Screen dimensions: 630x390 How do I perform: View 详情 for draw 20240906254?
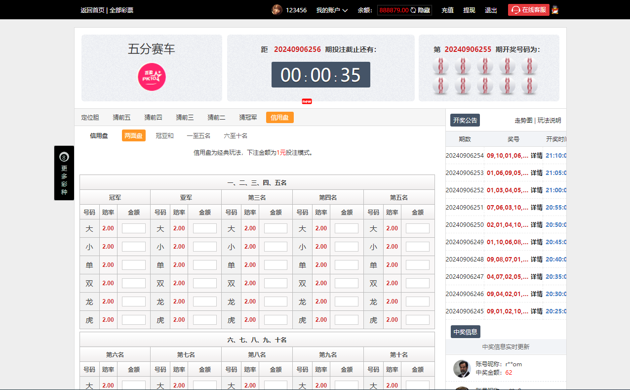coord(536,155)
